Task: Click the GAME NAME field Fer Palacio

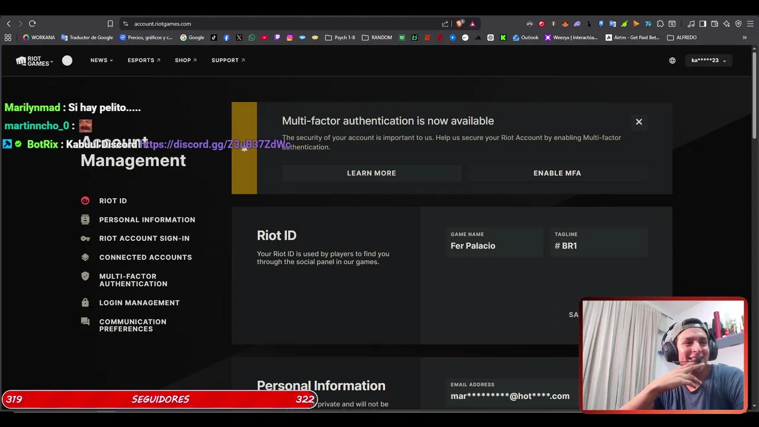Action: click(x=495, y=242)
